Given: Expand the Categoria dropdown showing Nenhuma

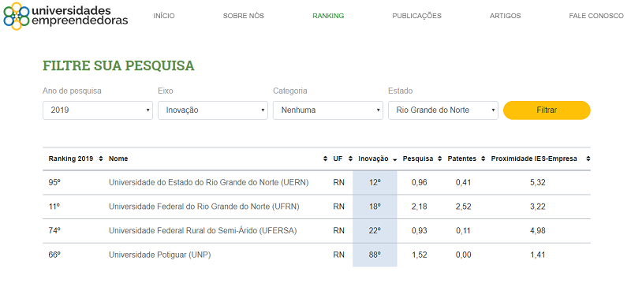Looking at the screenshot, I should click(328, 110).
